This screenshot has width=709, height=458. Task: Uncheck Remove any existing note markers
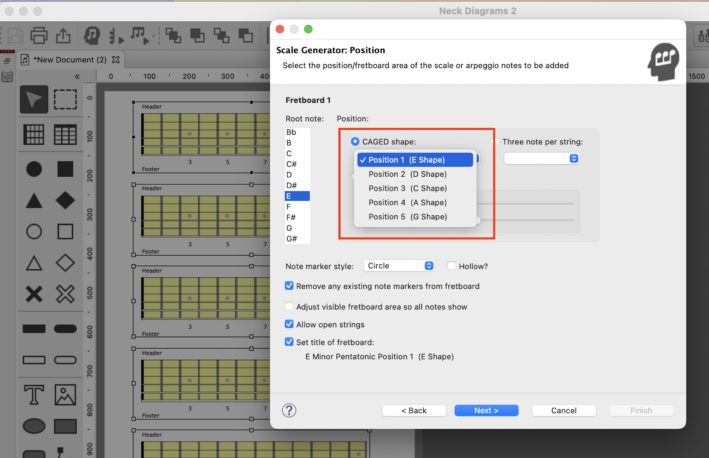pyautogui.click(x=289, y=286)
